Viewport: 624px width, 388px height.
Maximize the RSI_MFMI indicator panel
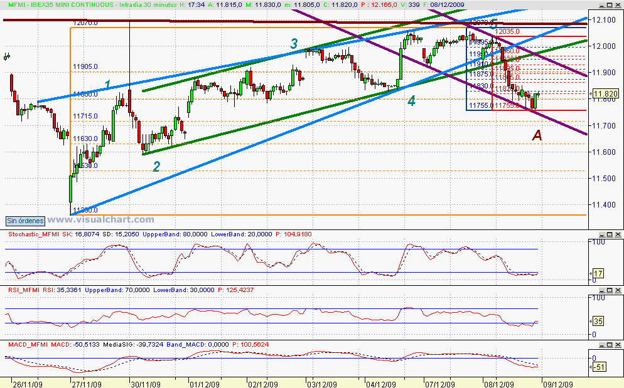click(x=610, y=290)
